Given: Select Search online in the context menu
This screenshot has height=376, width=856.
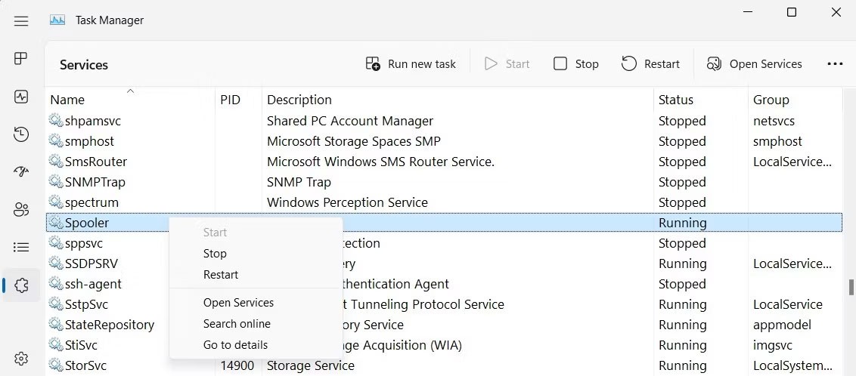Looking at the screenshot, I should pyautogui.click(x=237, y=324).
